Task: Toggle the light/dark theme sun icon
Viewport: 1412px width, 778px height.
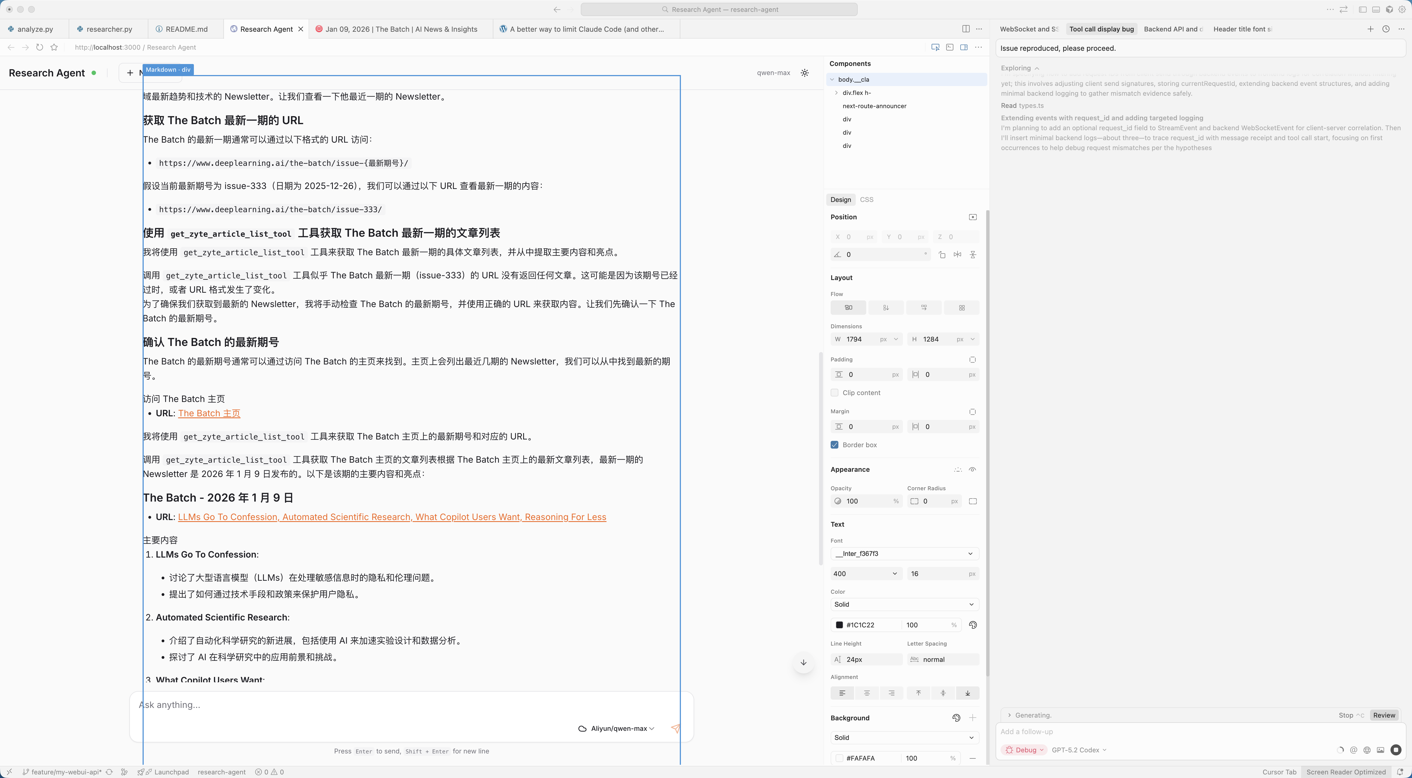Action: pyautogui.click(x=804, y=73)
